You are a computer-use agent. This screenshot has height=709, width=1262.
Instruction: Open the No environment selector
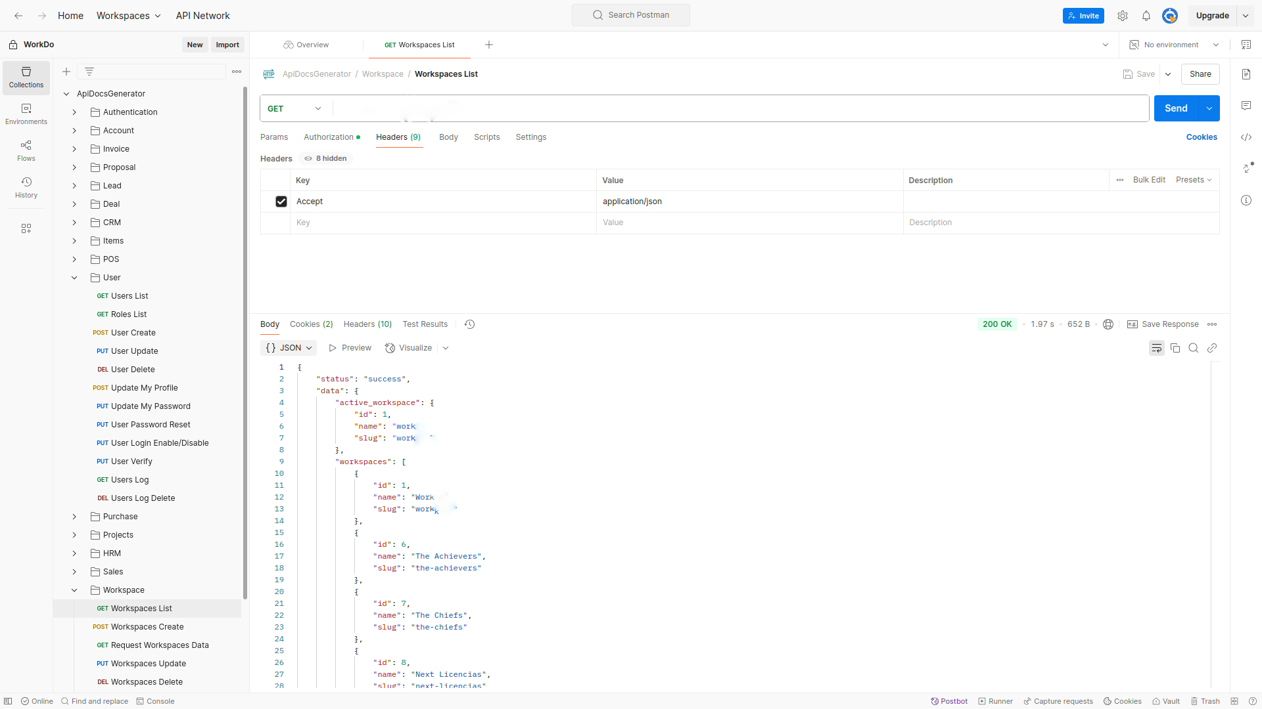point(1174,45)
